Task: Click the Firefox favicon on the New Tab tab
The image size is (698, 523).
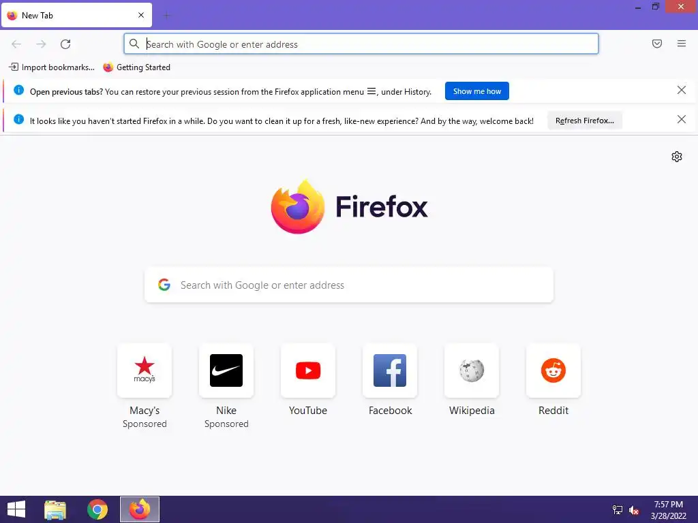Action: point(12,15)
